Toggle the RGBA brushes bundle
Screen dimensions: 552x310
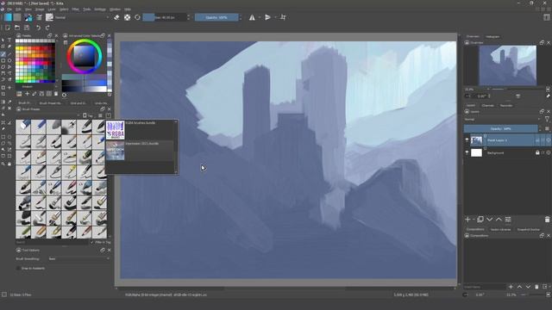pos(140,130)
